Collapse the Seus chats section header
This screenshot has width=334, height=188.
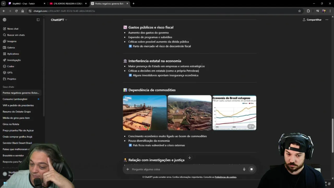(x=8, y=87)
